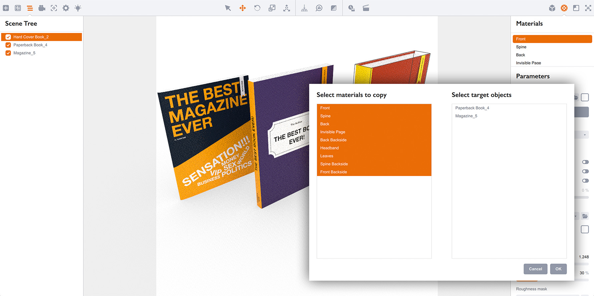The image size is (594, 296).
Task: Click the Cancel button
Action: click(x=535, y=269)
